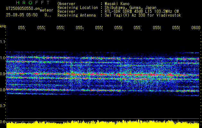Viewport: 202px width, 128px height.
Task: Click the 1.1 kHz axis label
Action: pyautogui.click(x=3, y=42)
